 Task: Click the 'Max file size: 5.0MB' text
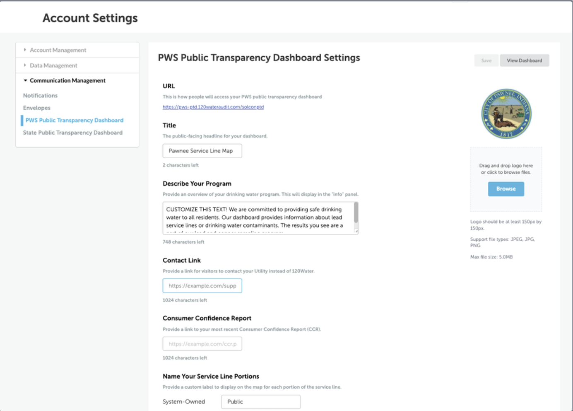tap(491, 257)
